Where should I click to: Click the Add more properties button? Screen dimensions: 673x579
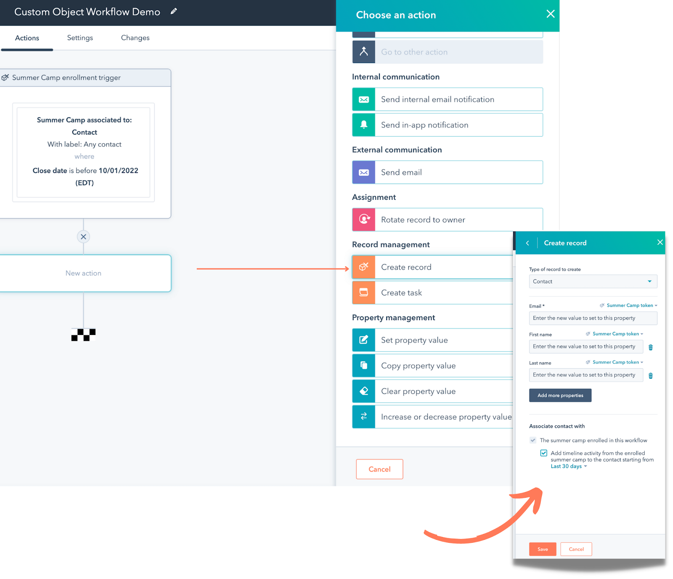560,395
